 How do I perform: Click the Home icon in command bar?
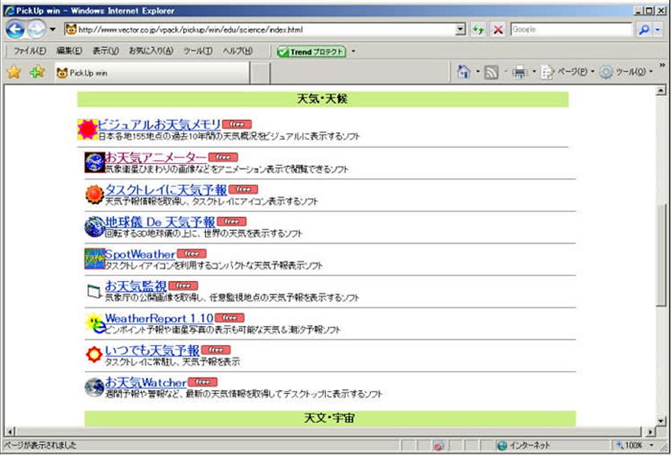464,72
